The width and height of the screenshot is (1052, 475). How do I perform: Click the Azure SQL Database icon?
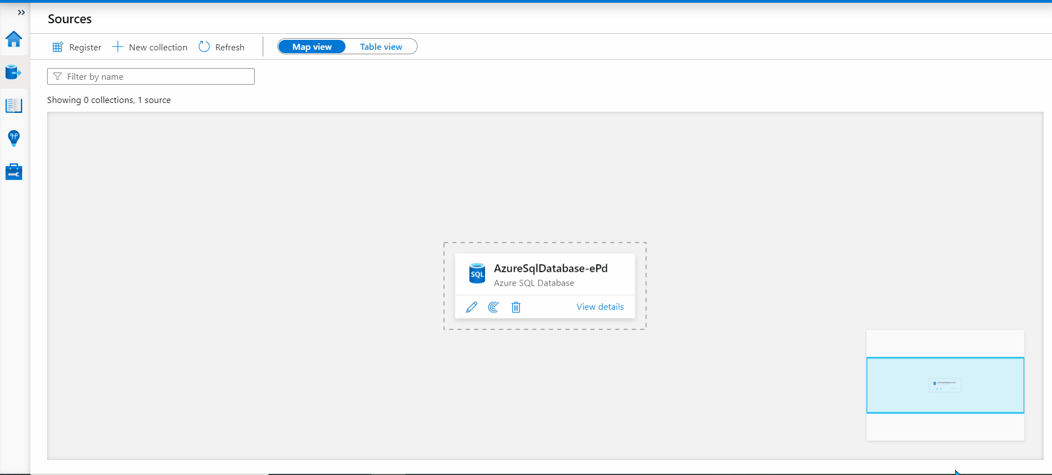tap(477, 273)
